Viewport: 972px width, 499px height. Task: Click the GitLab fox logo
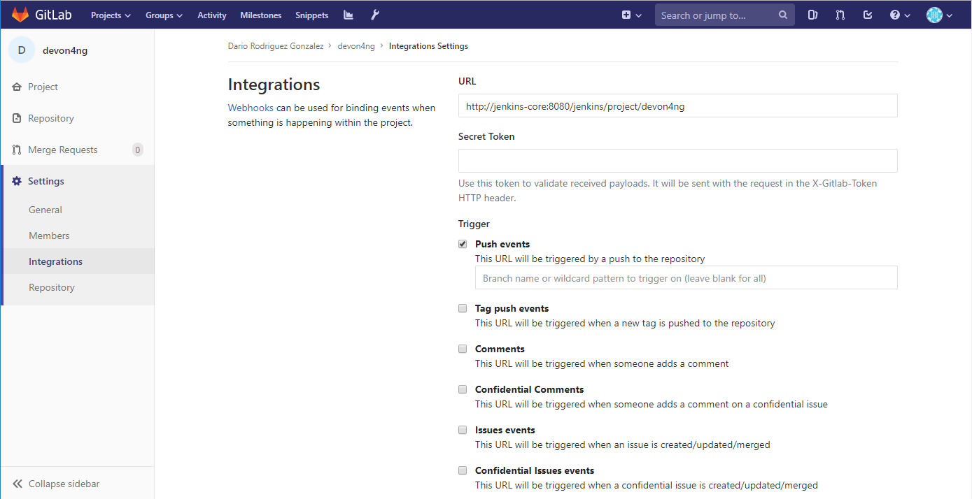pos(20,14)
